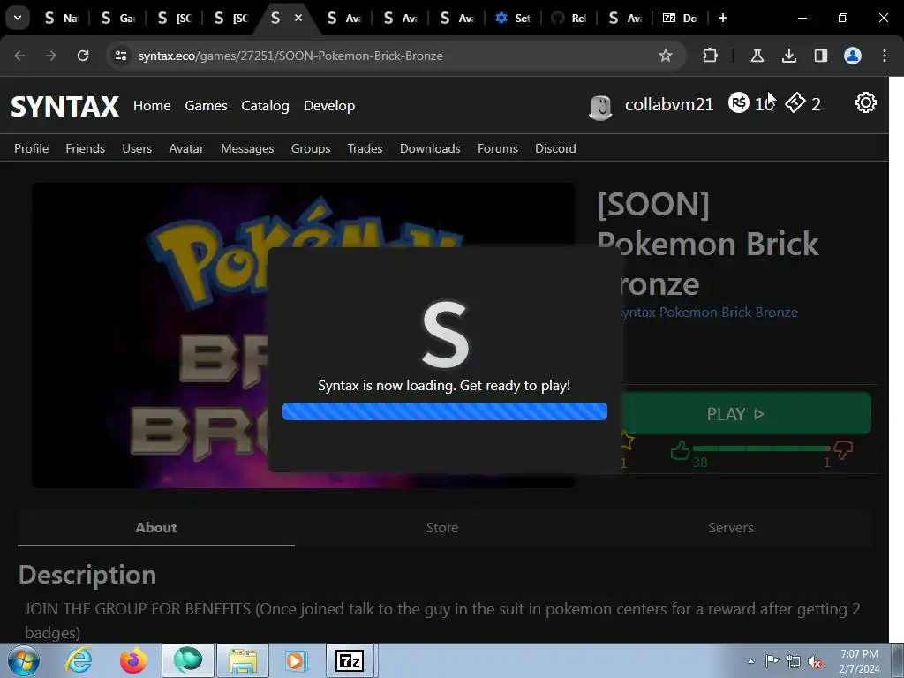This screenshot has width=904, height=678.
Task: Bookmark this page with the star
Action: click(666, 56)
